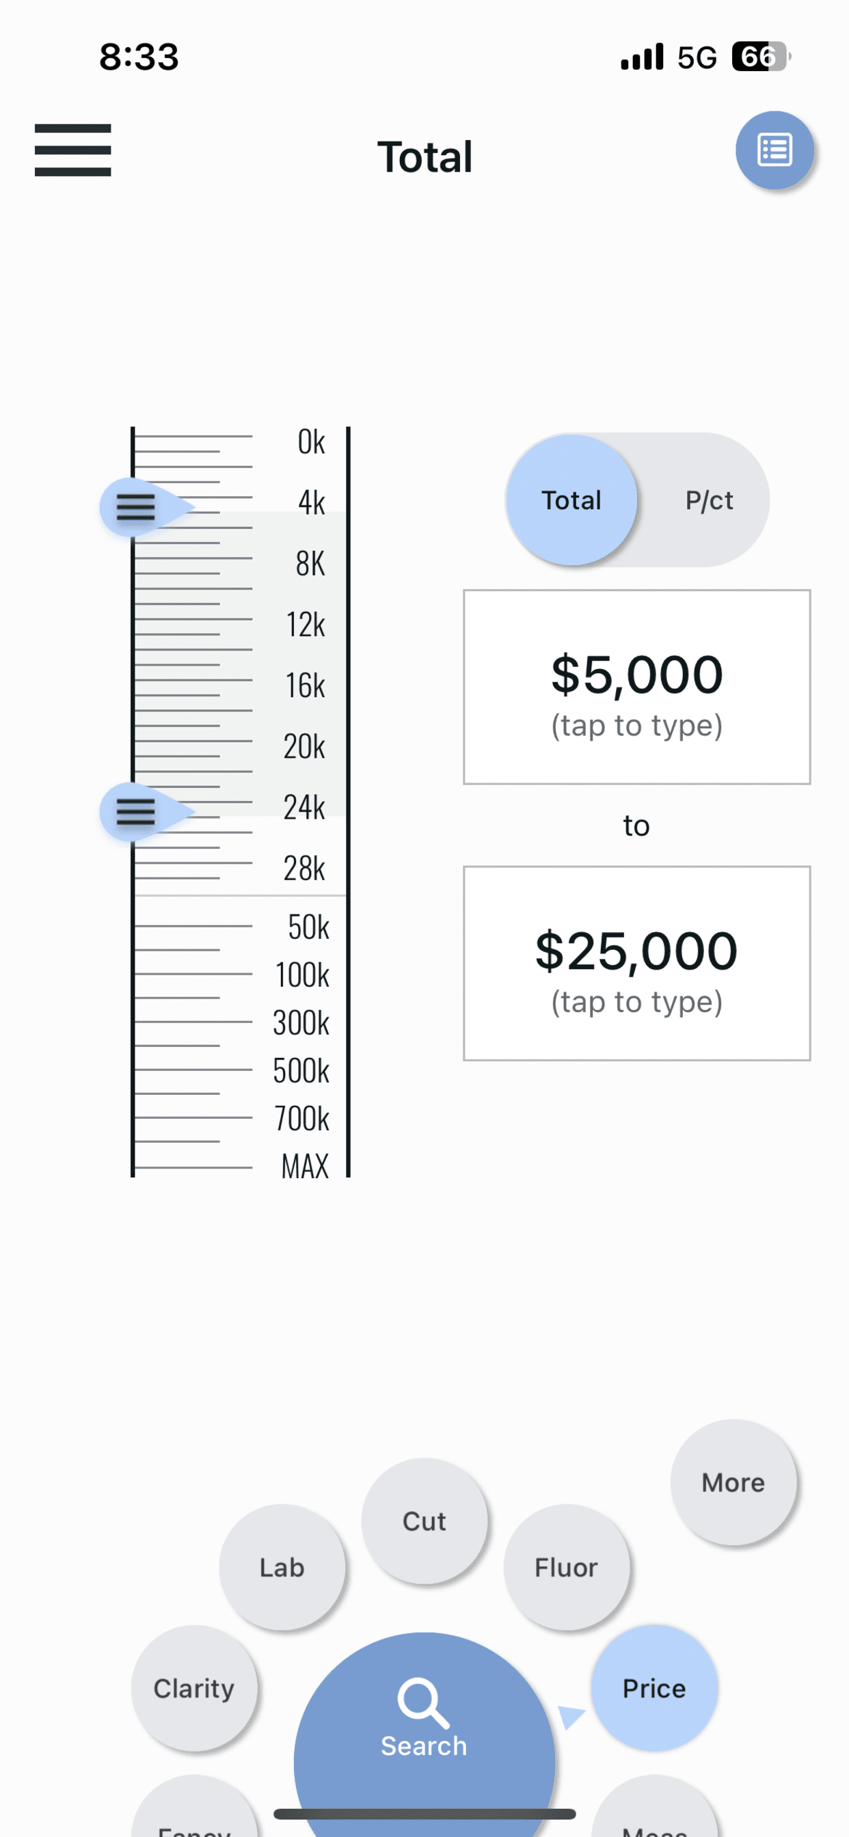Image resolution: width=849 pixels, height=1837 pixels.
Task: Select the lower price slider handle at 24k
Action: [146, 811]
